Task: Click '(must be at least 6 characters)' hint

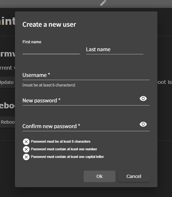Action: (49, 85)
